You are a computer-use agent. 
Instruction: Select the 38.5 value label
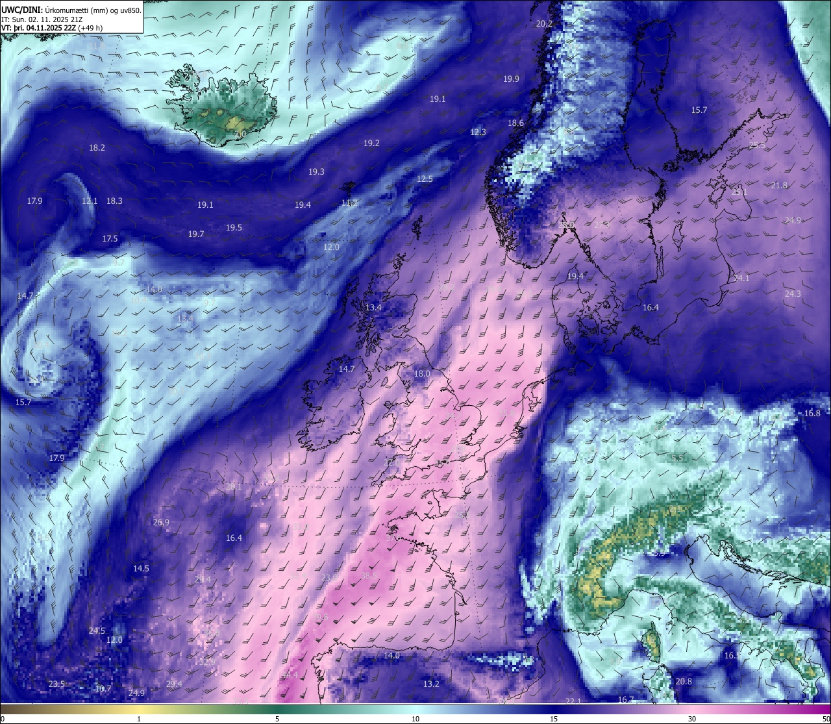(x=369, y=575)
